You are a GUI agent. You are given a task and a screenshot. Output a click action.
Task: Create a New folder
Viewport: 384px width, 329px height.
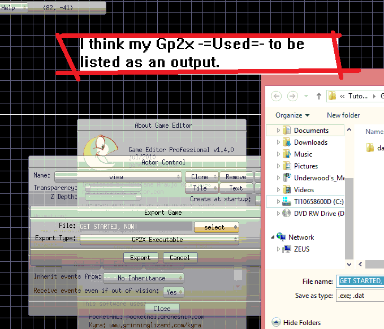(x=343, y=115)
